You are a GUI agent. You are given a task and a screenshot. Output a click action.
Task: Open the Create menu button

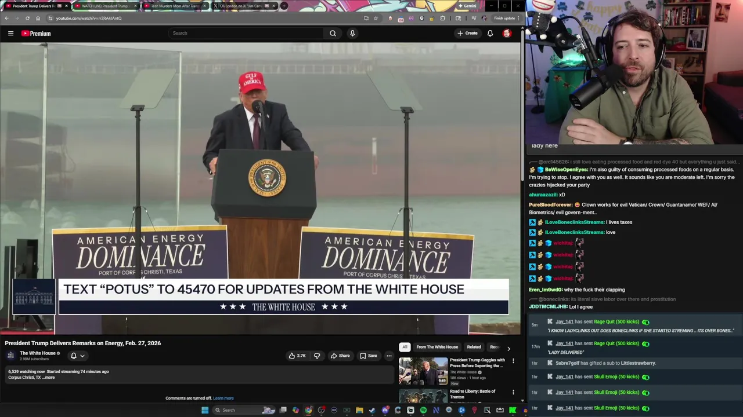pos(467,33)
